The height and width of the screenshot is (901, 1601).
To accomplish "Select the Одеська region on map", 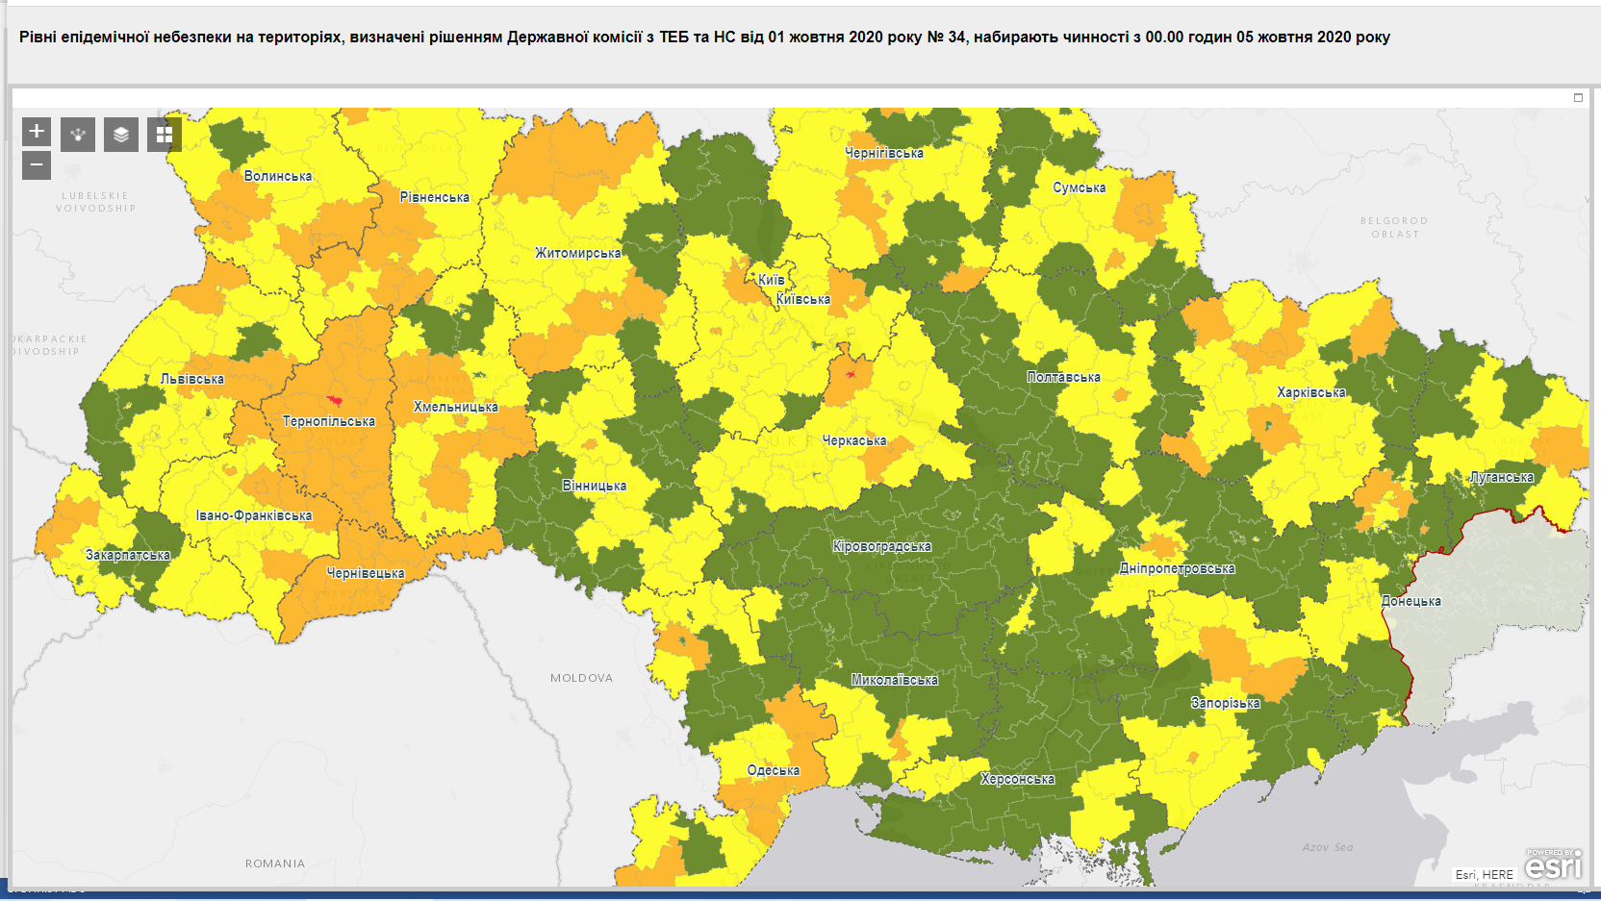I will point(773,770).
